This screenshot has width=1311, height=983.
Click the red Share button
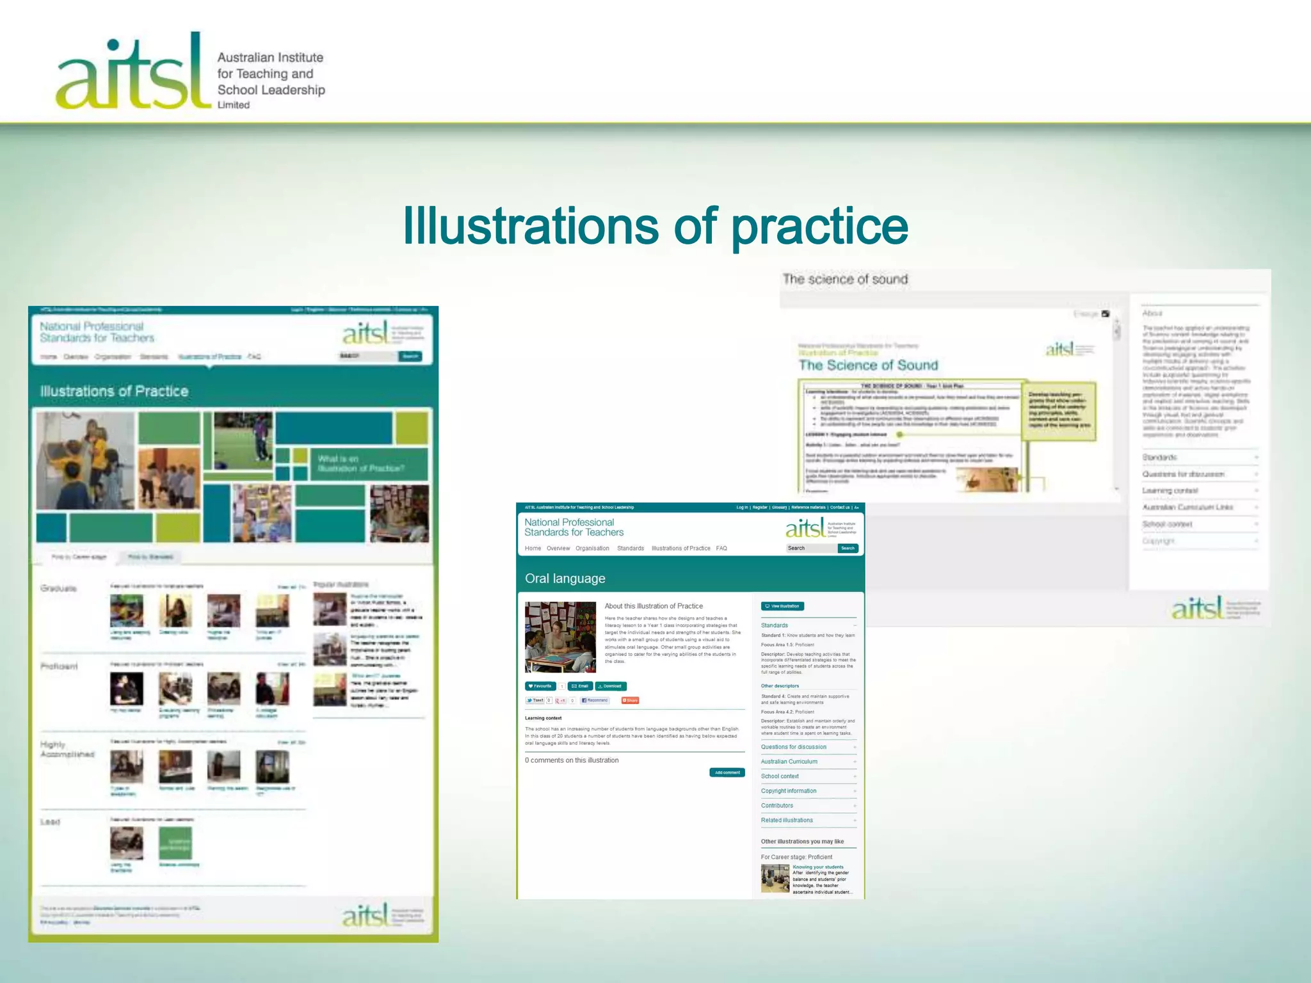pos(631,700)
